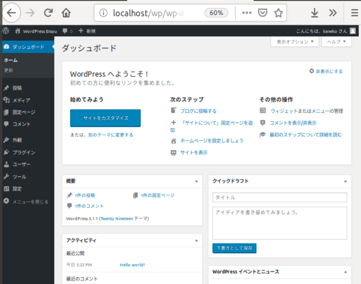Select ダッシュボード in the sidebar

point(28,47)
